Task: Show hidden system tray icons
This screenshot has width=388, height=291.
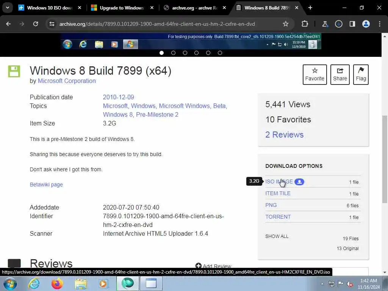Action: tap(322, 284)
